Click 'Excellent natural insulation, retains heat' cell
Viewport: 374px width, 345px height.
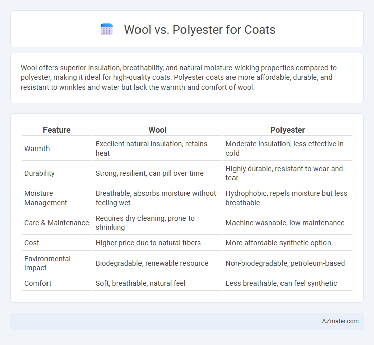point(157,149)
